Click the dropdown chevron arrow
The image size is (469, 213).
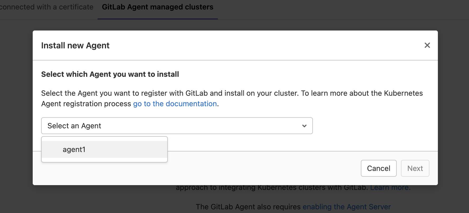pos(304,126)
